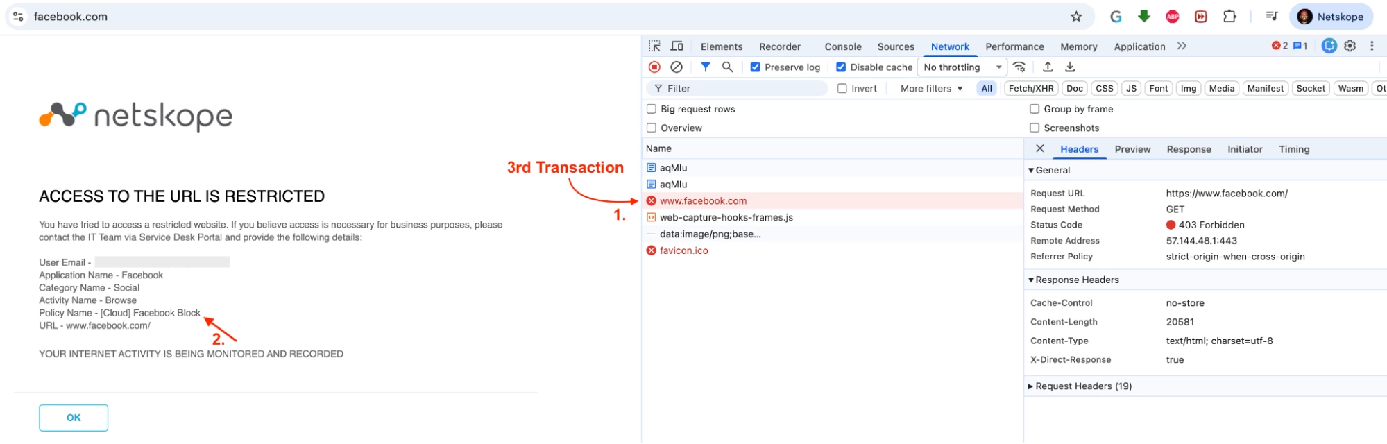Toggle the device toolbar icon

[677, 46]
